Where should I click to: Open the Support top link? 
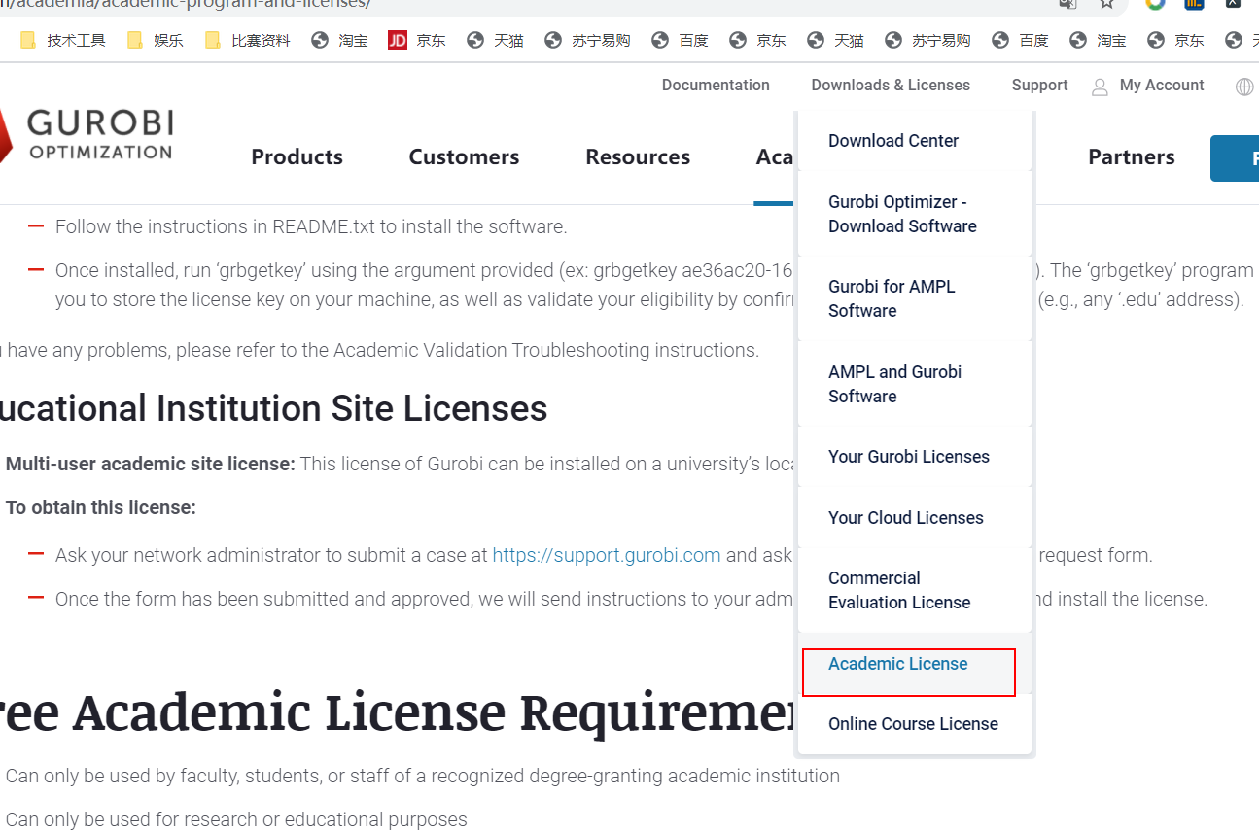coord(1039,85)
